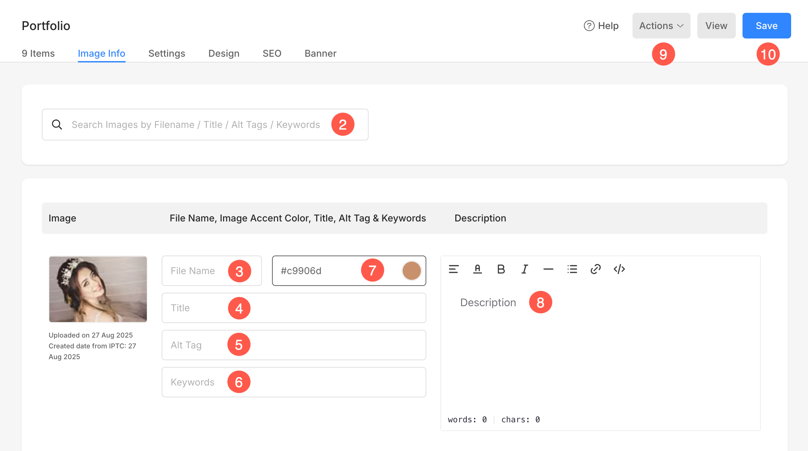Click the View button
Image resolution: width=808 pixels, height=451 pixels.
(716, 26)
